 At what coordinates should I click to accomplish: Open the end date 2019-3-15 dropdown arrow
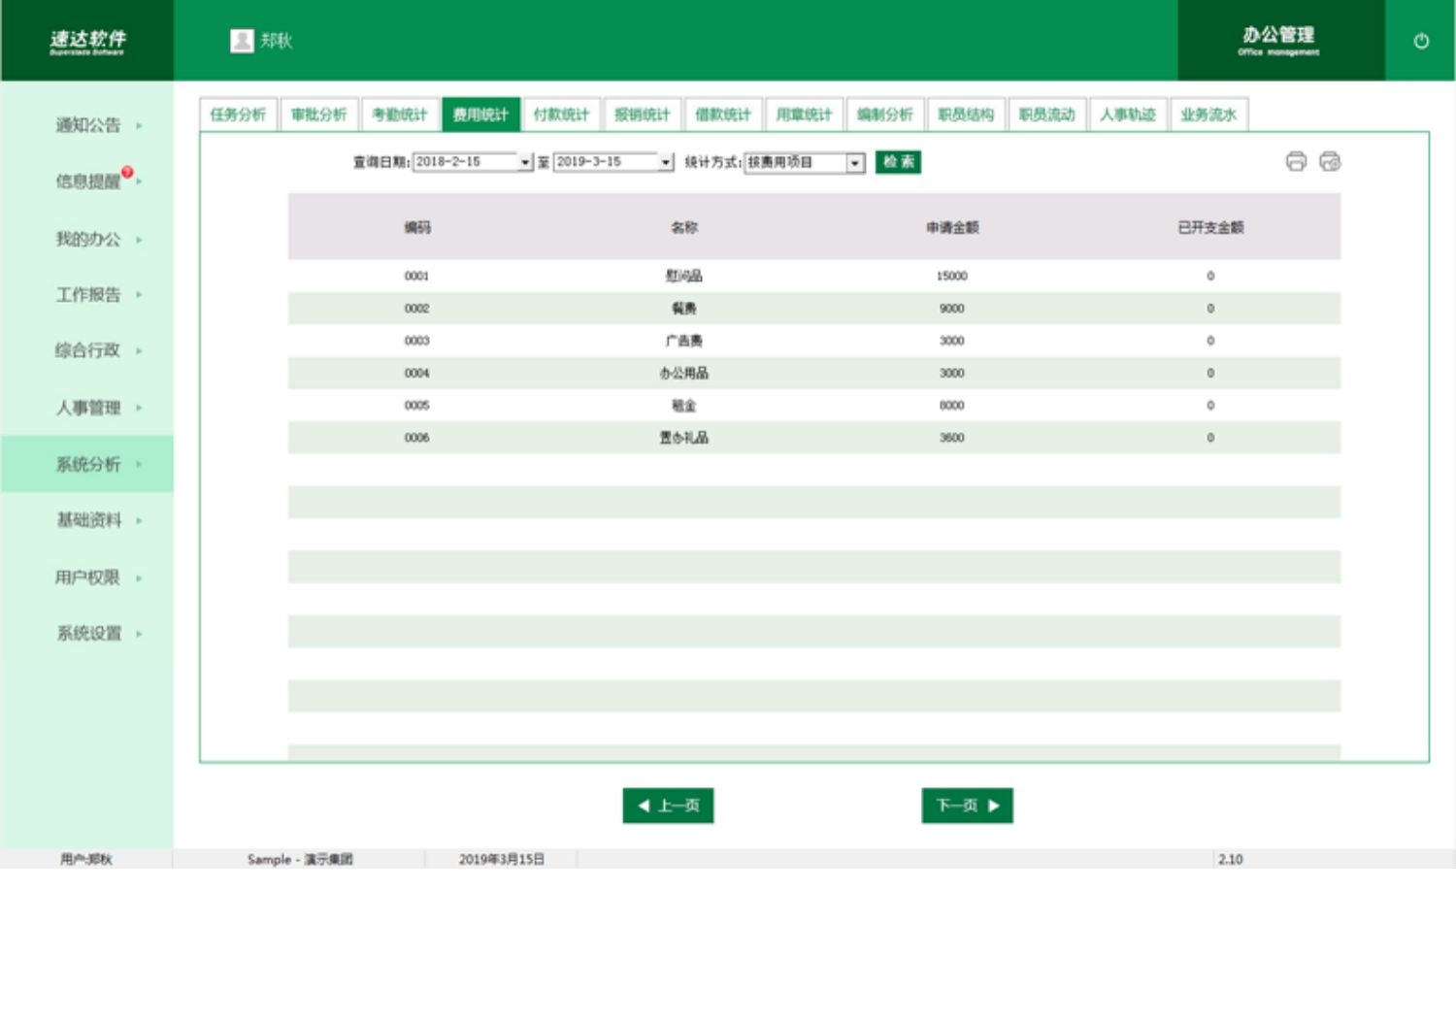coord(666,162)
